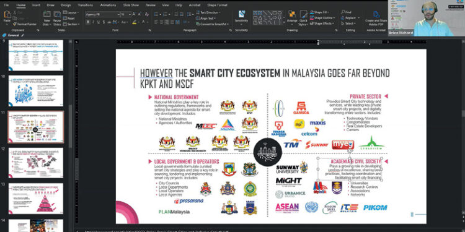Click the Replace button
Screen dimensions: 465x232
click(350, 18)
